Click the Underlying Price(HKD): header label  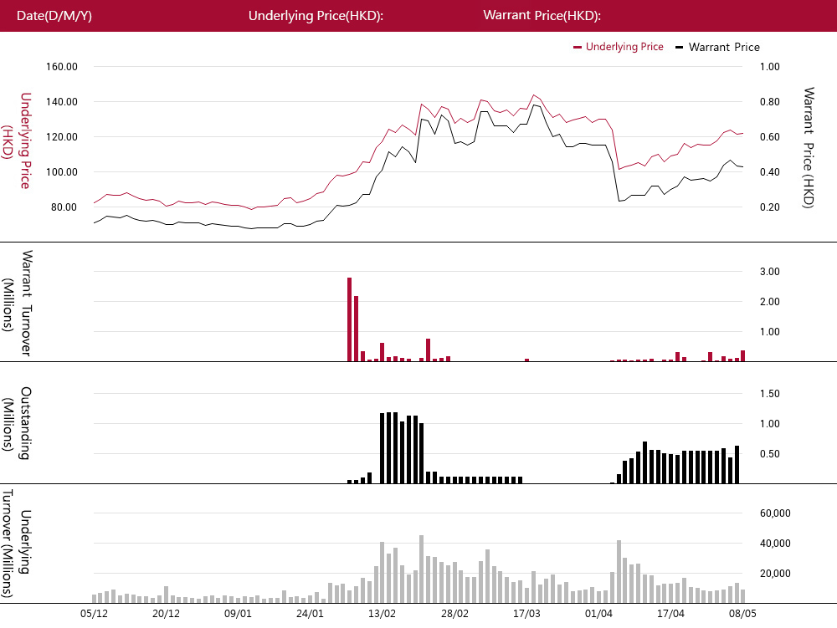316,15
